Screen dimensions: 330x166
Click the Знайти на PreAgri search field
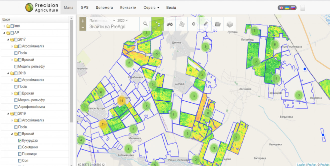[107, 27]
